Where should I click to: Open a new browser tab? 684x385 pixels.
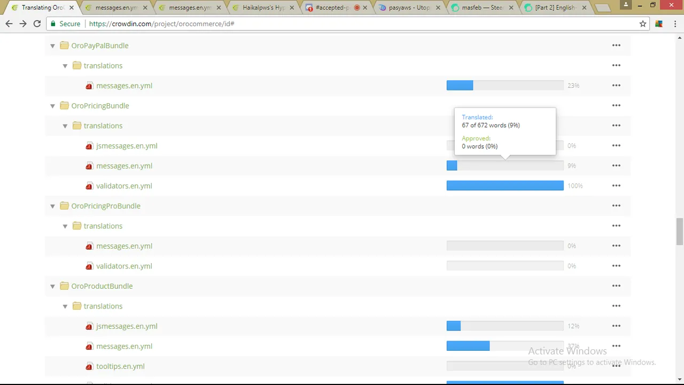click(602, 8)
